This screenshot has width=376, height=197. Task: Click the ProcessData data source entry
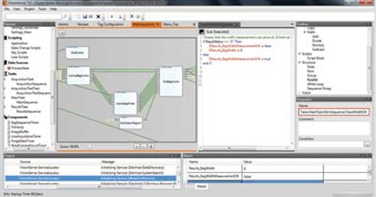coord(19,68)
